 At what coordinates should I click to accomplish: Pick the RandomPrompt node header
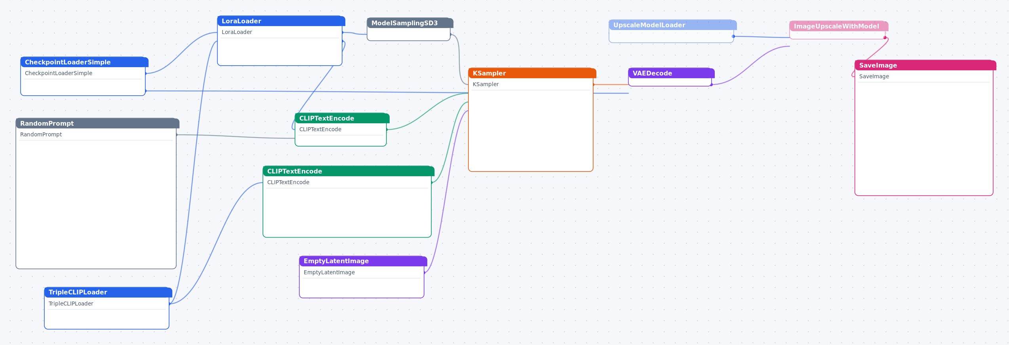(x=97, y=123)
